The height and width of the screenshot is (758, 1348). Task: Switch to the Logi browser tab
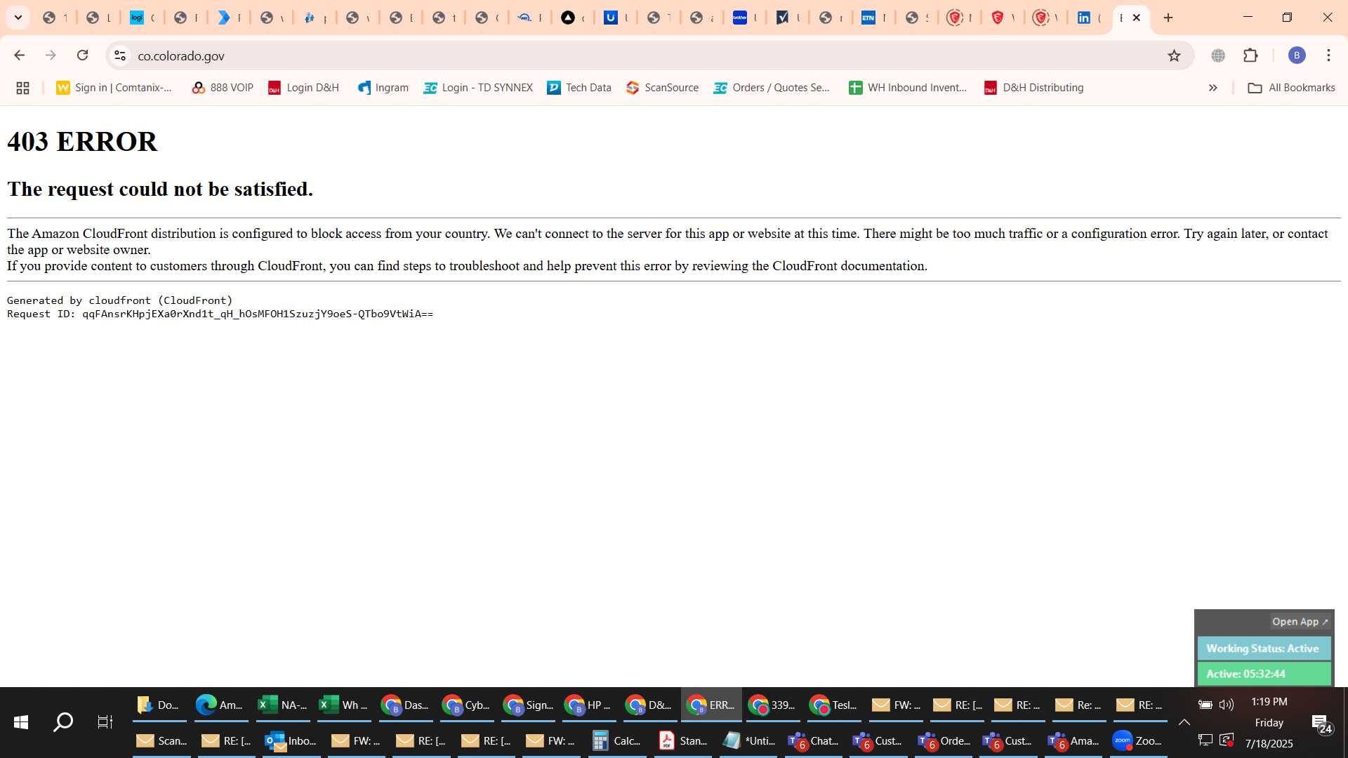click(143, 18)
